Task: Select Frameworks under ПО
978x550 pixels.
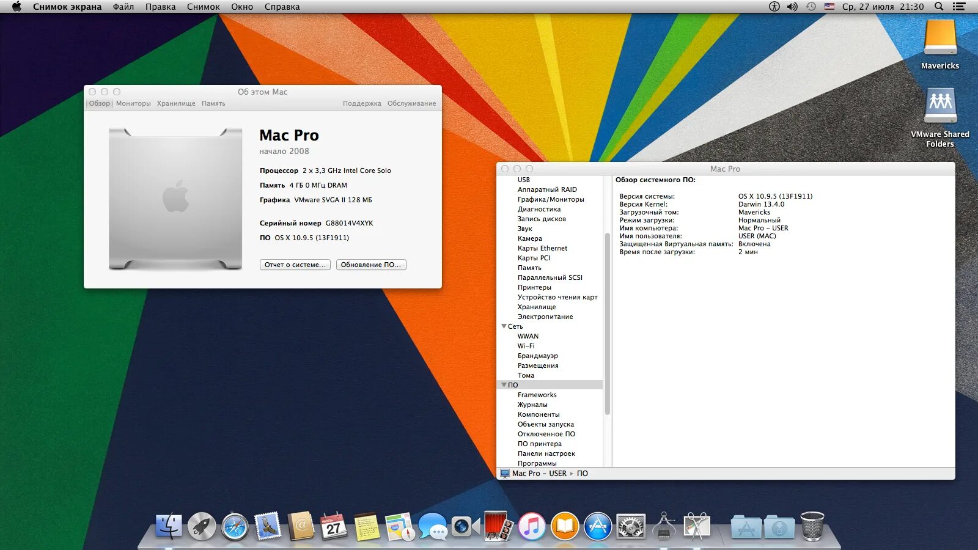Action: click(537, 395)
